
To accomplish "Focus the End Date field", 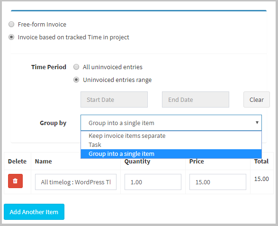I will pyautogui.click(x=196, y=99).
